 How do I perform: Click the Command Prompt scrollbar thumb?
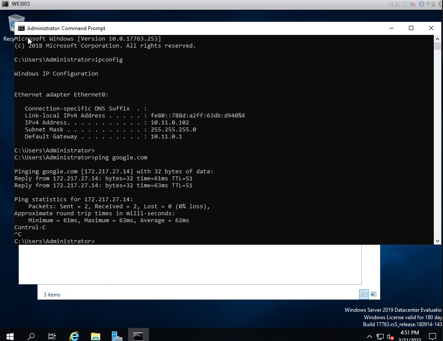[x=437, y=46]
